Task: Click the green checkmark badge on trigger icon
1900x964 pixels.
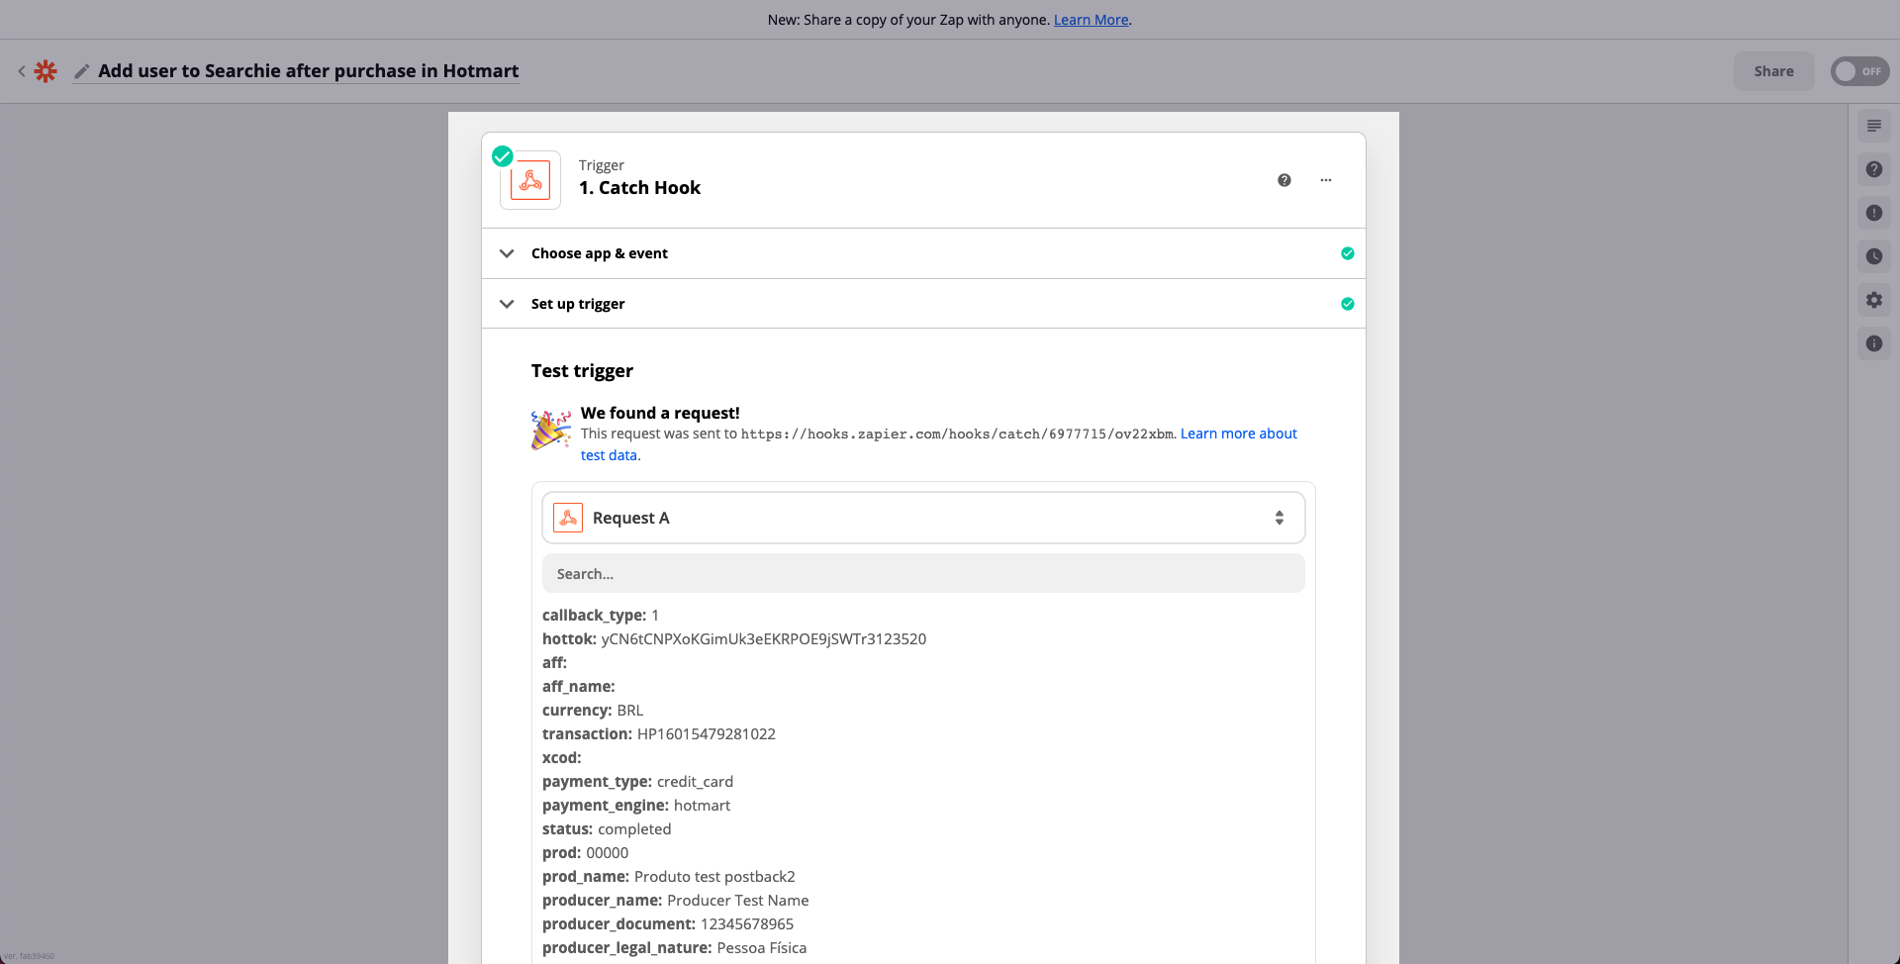Action: (x=503, y=156)
